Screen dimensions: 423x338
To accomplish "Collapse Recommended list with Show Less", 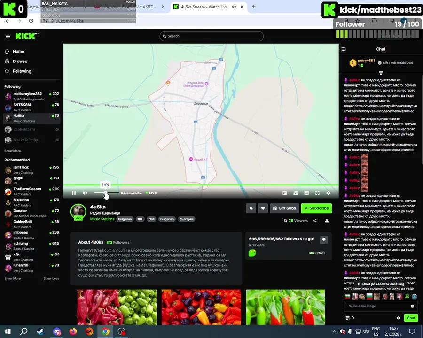I will 51,279.
